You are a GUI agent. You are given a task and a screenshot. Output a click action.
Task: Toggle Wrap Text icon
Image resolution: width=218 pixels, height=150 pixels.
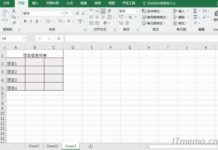click(110, 11)
